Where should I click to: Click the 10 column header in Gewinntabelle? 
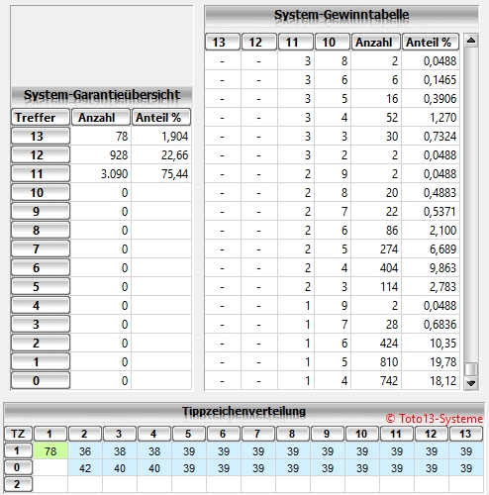coord(333,42)
